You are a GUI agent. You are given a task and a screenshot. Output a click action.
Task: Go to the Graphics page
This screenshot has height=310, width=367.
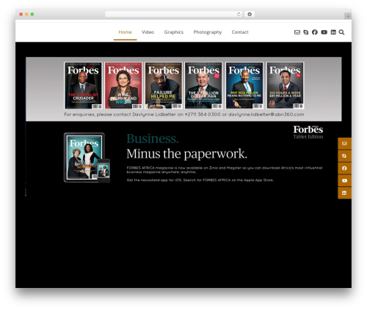[x=174, y=32]
